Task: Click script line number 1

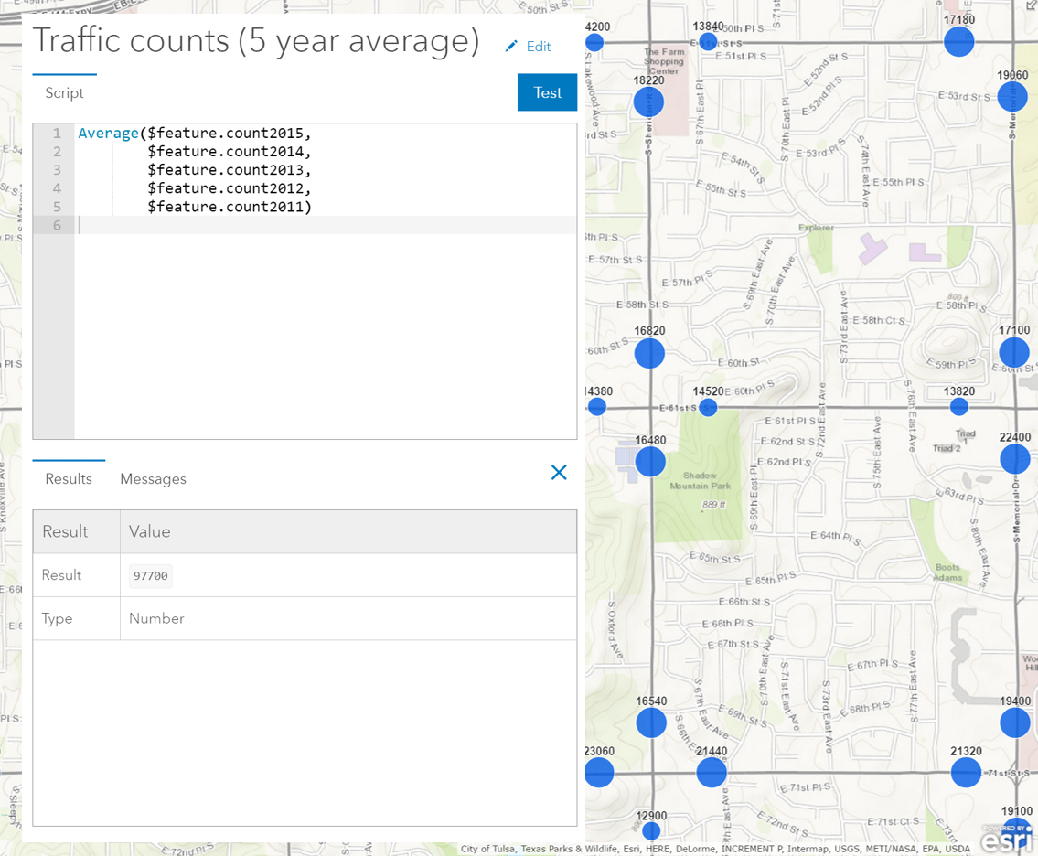Action: [57, 134]
